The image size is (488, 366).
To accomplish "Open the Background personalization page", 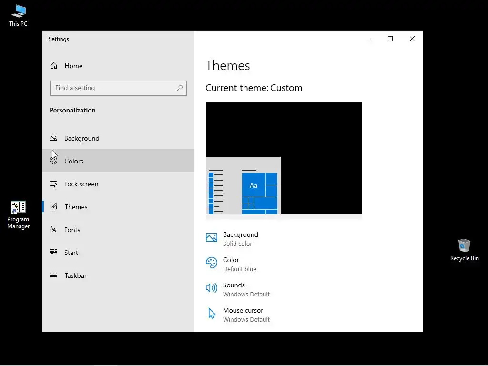I will [118, 138].
